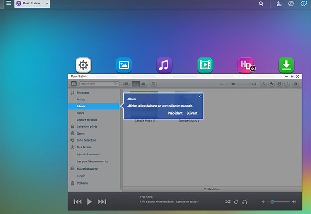
Task: Launch Download Station green desktop icon
Action: [x=286, y=65]
